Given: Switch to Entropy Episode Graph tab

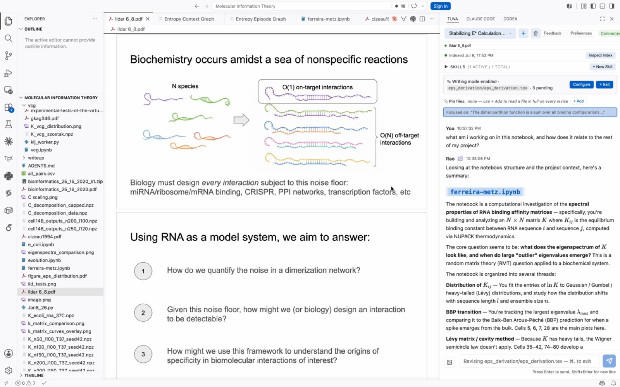Looking at the screenshot, I should tap(260, 19).
